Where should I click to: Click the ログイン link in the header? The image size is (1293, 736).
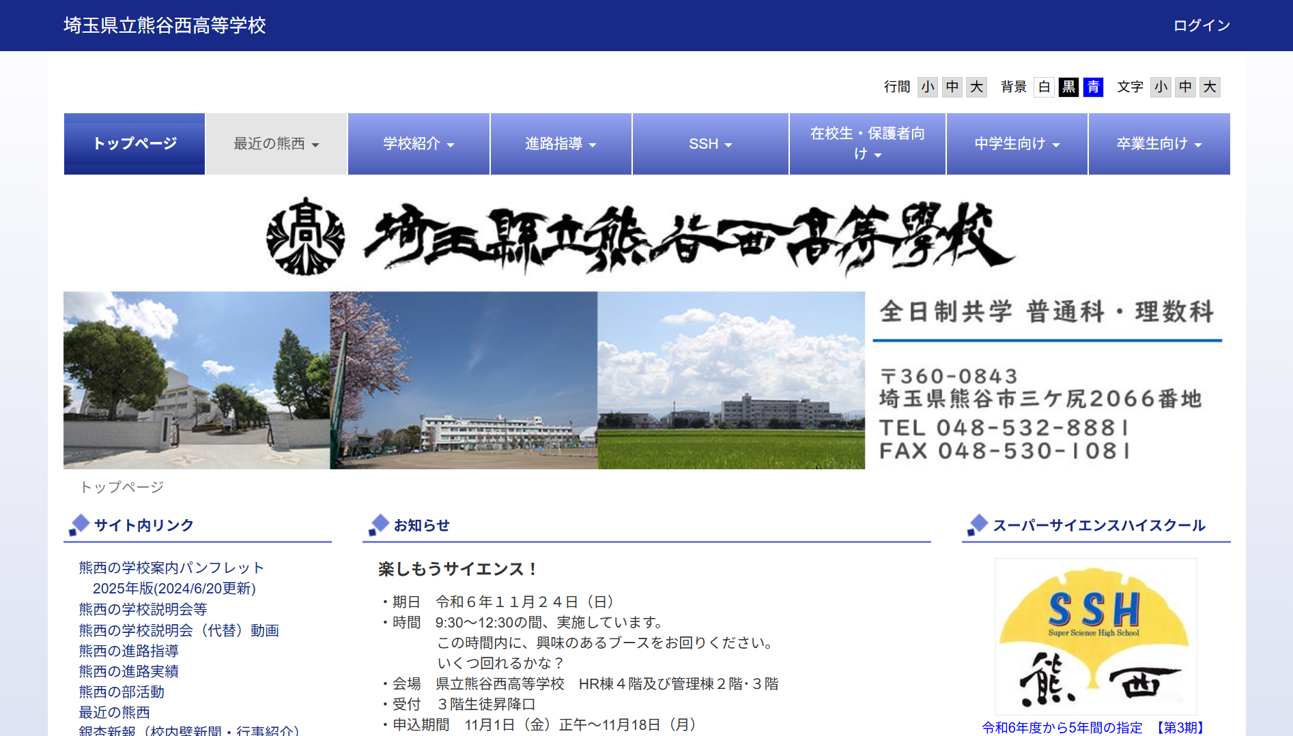point(1202,25)
